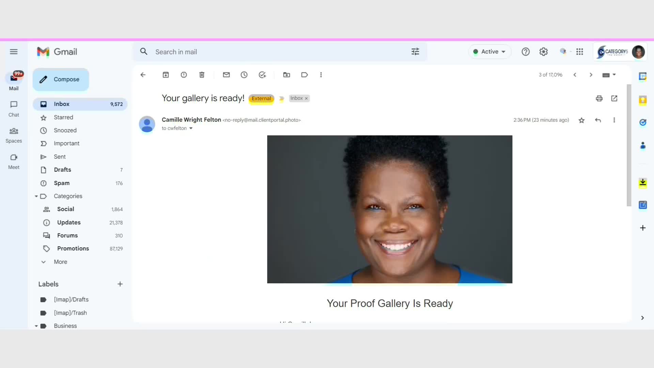Mark the email as unread

click(226, 75)
